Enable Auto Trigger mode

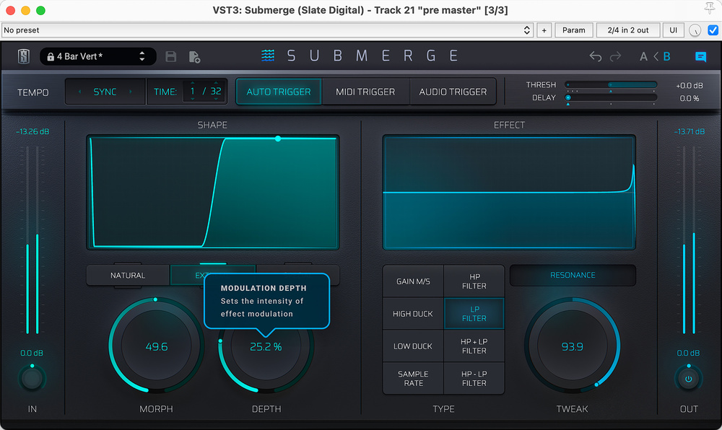279,92
